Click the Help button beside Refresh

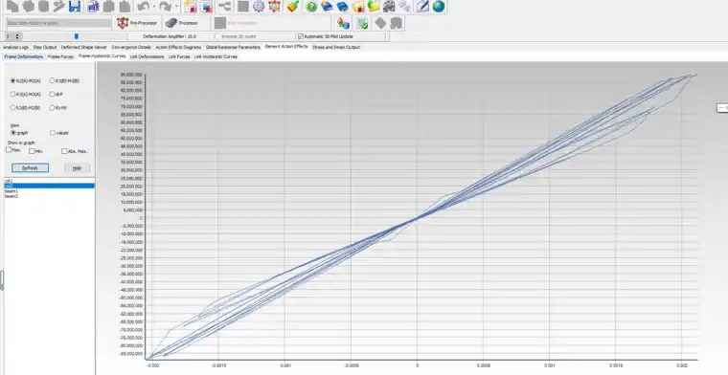click(77, 167)
